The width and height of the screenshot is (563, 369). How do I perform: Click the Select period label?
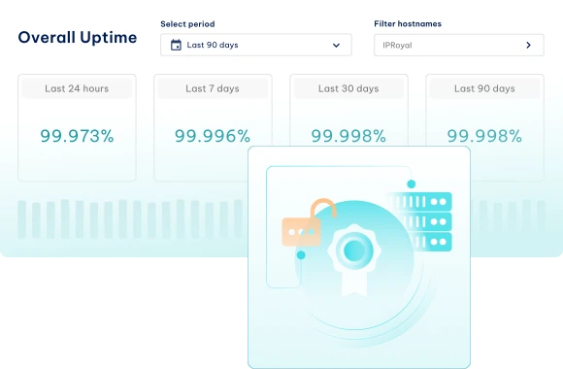187,24
